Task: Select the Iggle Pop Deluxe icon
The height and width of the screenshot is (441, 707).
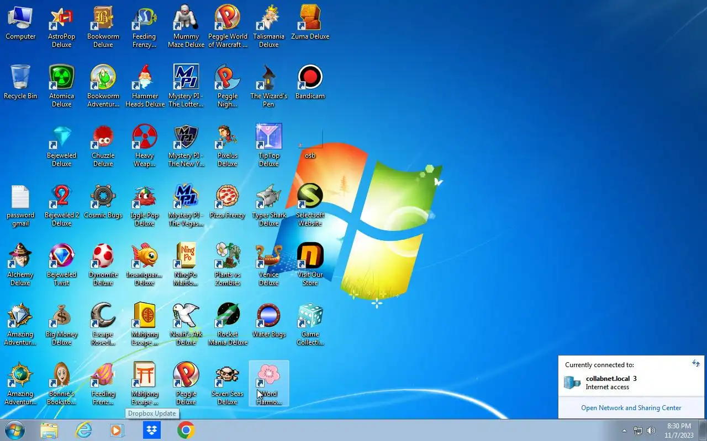Action: [x=145, y=205]
